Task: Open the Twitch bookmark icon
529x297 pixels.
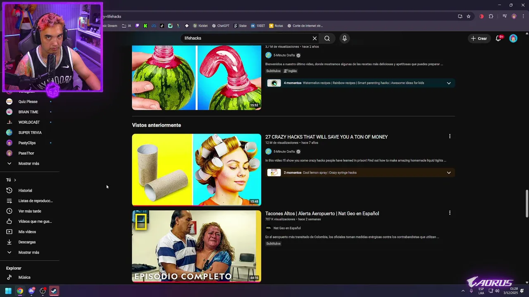Action: 138,26
